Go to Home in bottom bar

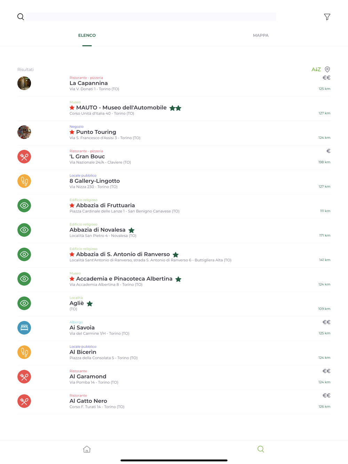point(87,449)
